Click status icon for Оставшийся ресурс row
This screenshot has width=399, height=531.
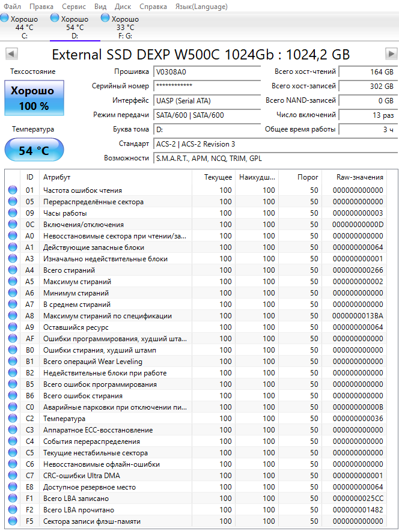click(13, 327)
